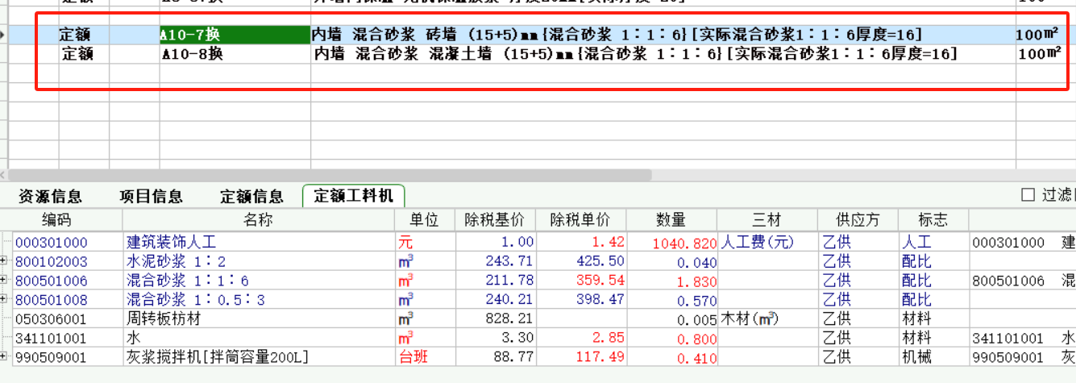Click the 供应方 column header
The height and width of the screenshot is (383, 1076).
(858, 219)
